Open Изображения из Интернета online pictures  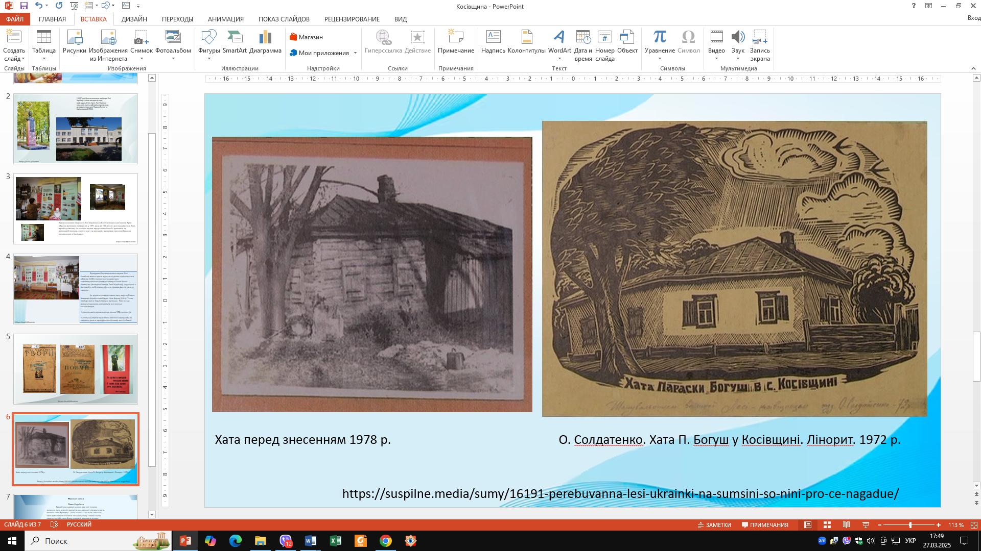click(x=108, y=45)
